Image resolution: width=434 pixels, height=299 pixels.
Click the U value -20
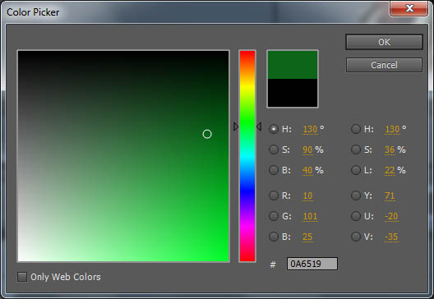391,216
